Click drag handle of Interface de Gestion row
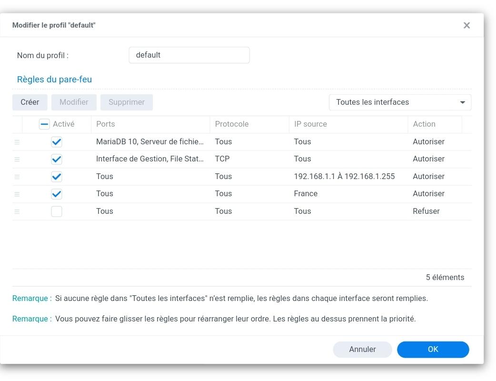This screenshot has height=381, width=496. pyautogui.click(x=17, y=159)
